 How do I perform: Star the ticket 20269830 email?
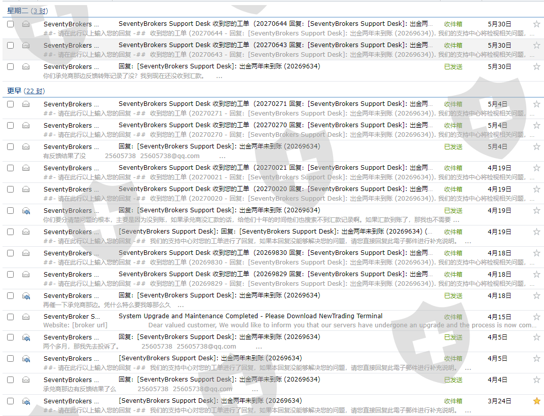tap(536, 253)
